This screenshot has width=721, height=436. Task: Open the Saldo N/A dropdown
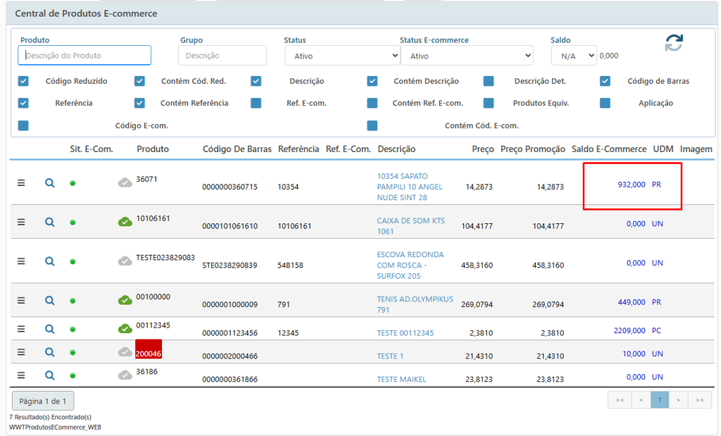(573, 56)
